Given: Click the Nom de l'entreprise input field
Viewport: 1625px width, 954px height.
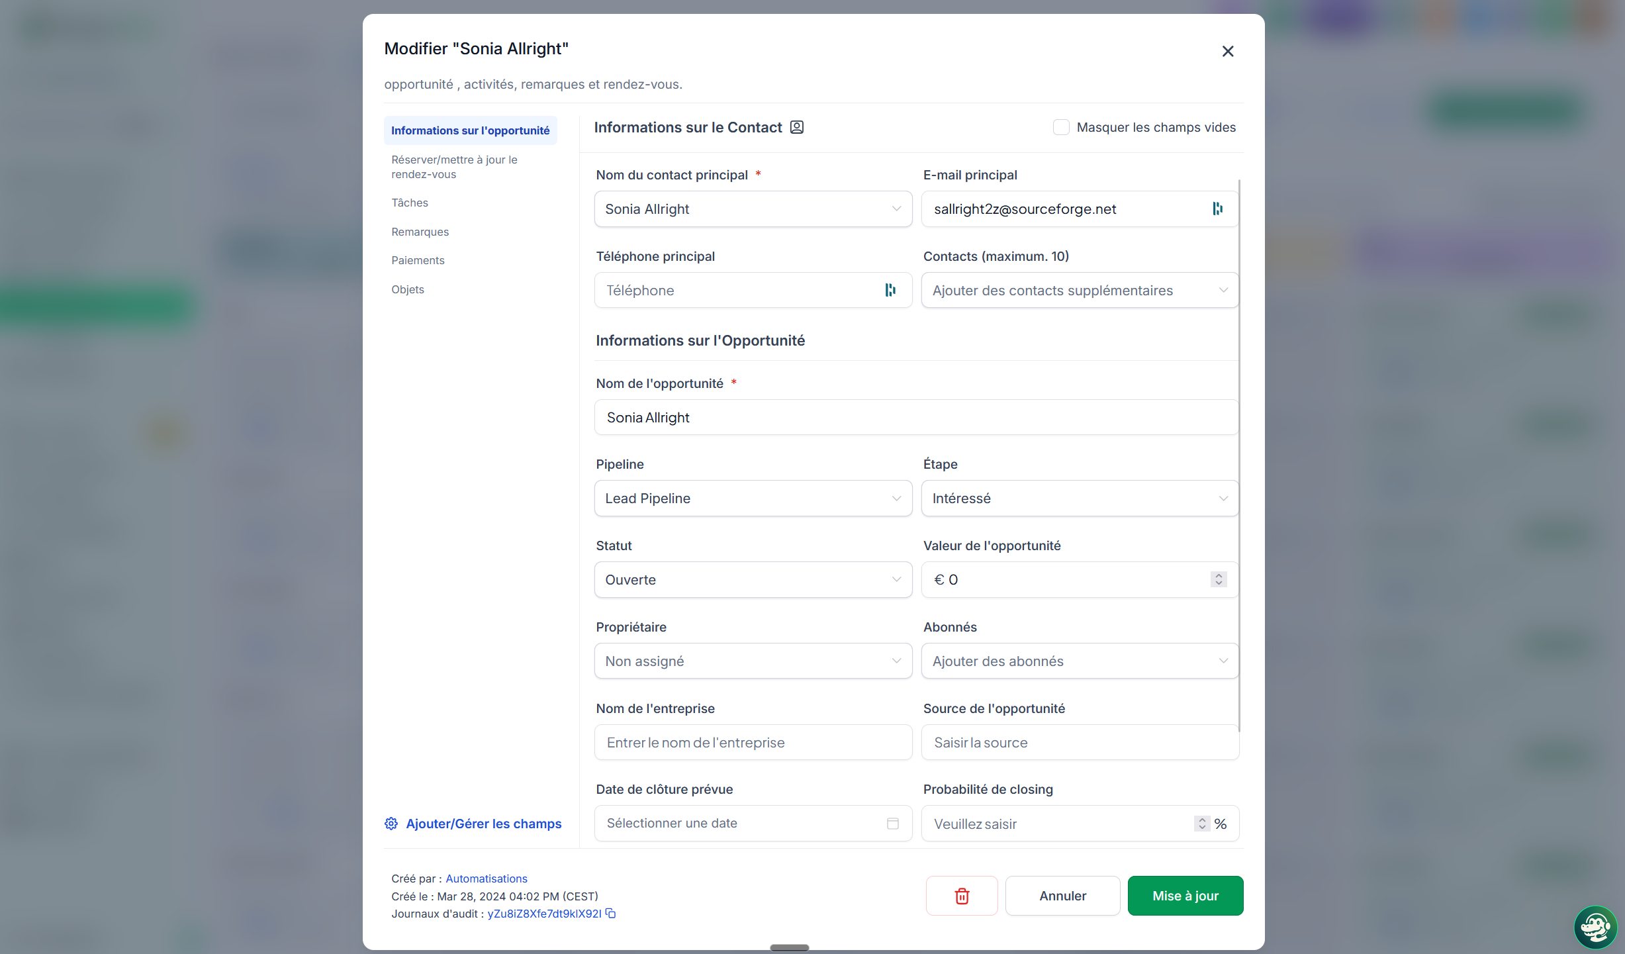Looking at the screenshot, I should pos(753,742).
